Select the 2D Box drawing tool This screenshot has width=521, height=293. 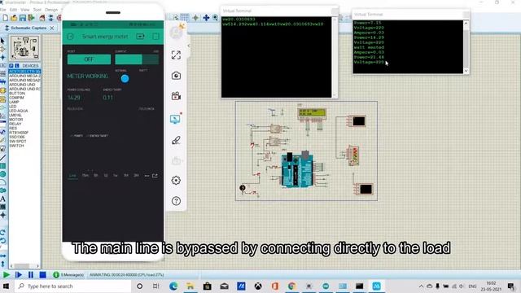click(x=3, y=166)
